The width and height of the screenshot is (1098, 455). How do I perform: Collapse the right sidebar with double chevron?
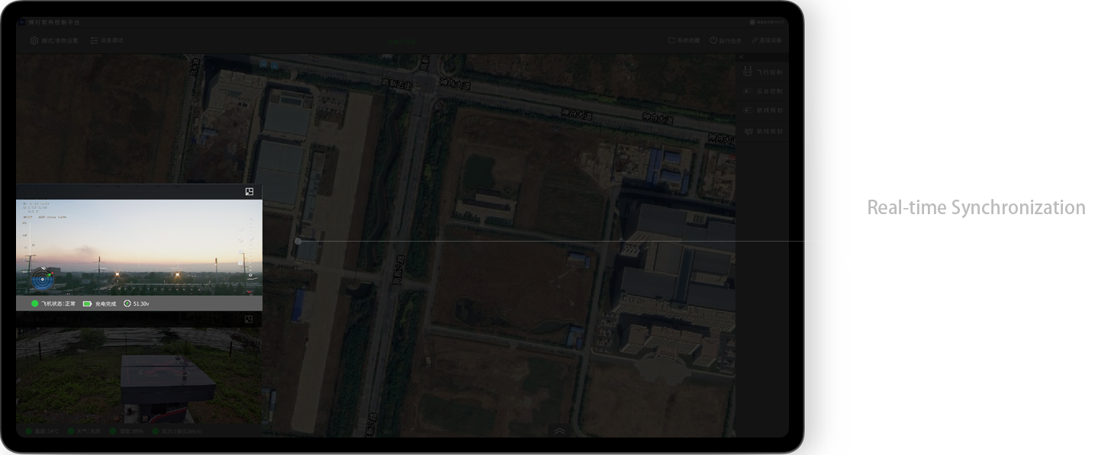pos(740,58)
